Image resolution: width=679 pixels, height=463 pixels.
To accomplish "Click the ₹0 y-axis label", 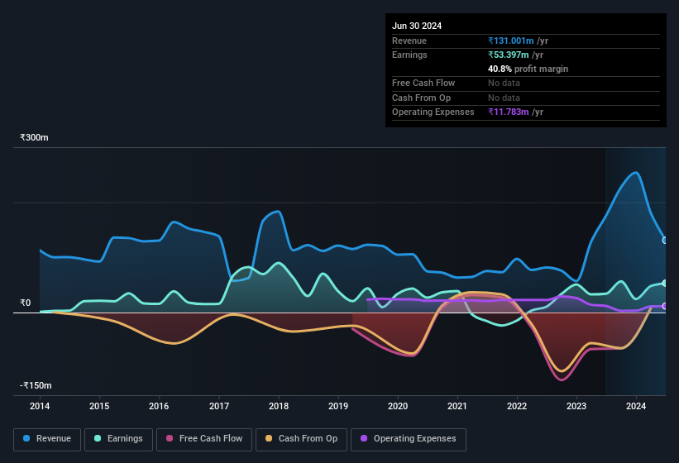I will 26,303.
